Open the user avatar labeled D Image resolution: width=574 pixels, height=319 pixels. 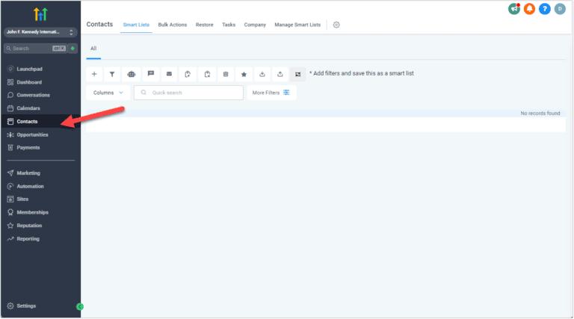coord(560,9)
